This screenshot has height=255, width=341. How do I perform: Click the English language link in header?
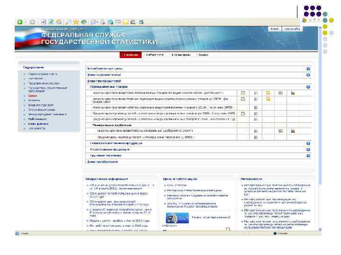pyautogui.click(x=274, y=29)
